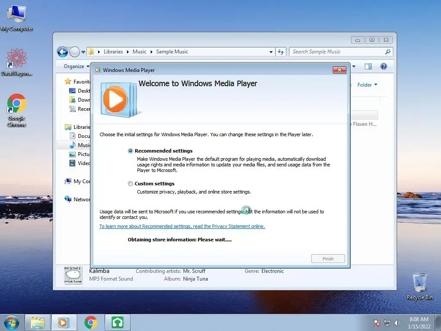Select Music library in navigation pane
Screen dimensions: 441x331
(80, 145)
